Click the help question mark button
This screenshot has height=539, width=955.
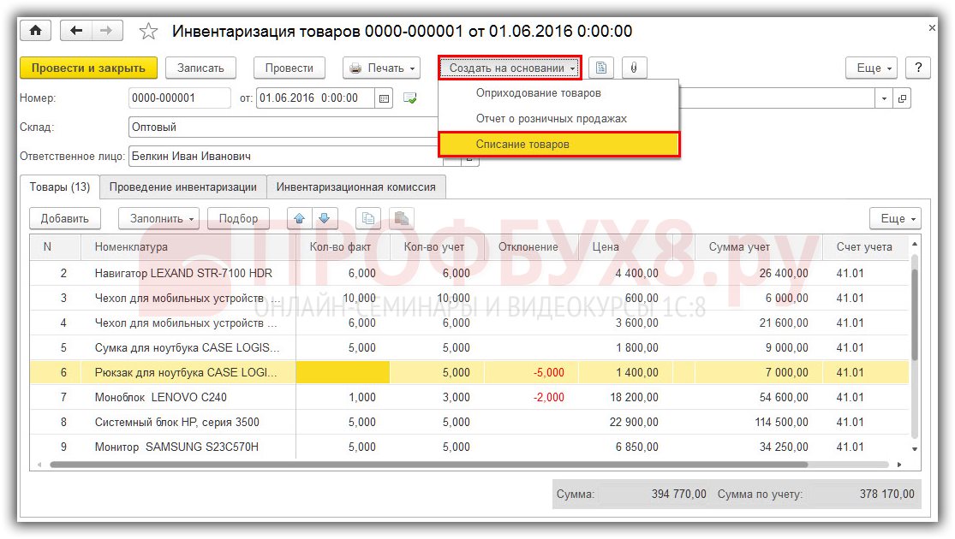coord(917,68)
